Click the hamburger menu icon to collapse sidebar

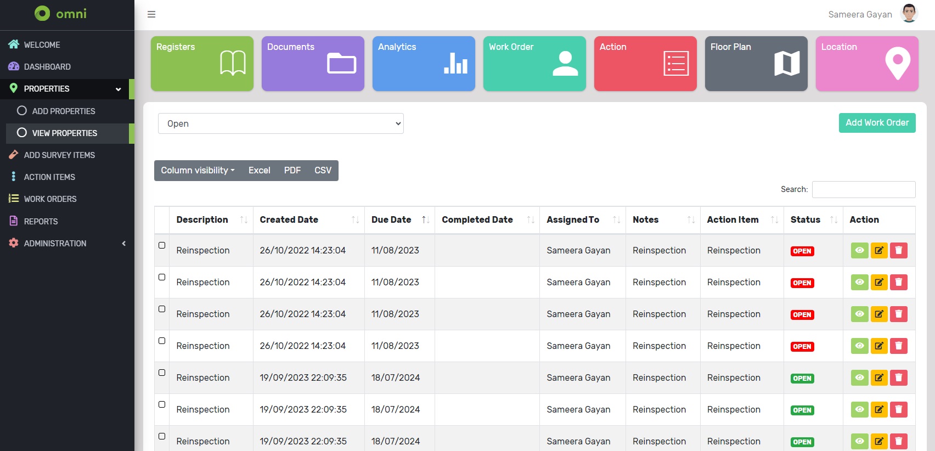(151, 14)
